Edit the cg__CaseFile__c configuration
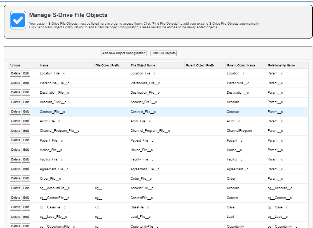This screenshot has height=228, width=313. pos(26,207)
